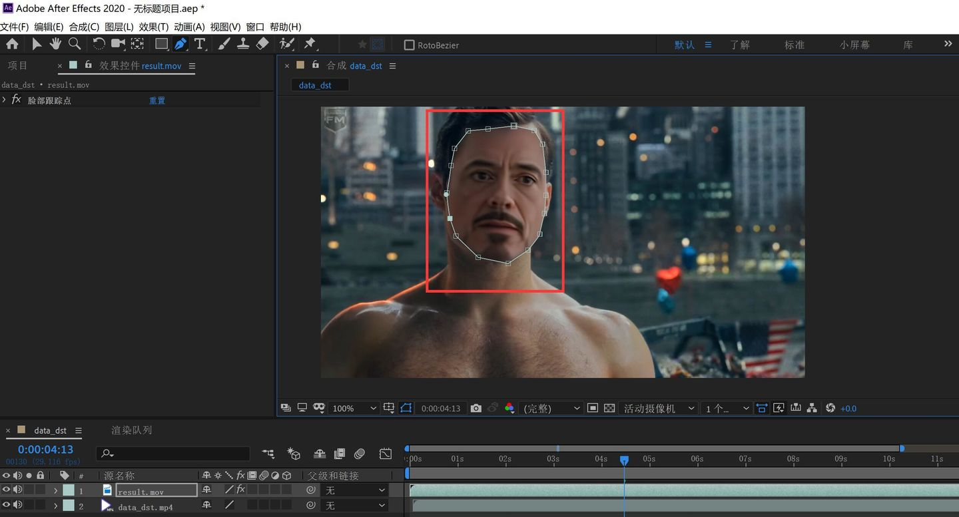The height and width of the screenshot is (517, 959).
Task: Switch to the 标准 workspace
Action: coord(794,45)
